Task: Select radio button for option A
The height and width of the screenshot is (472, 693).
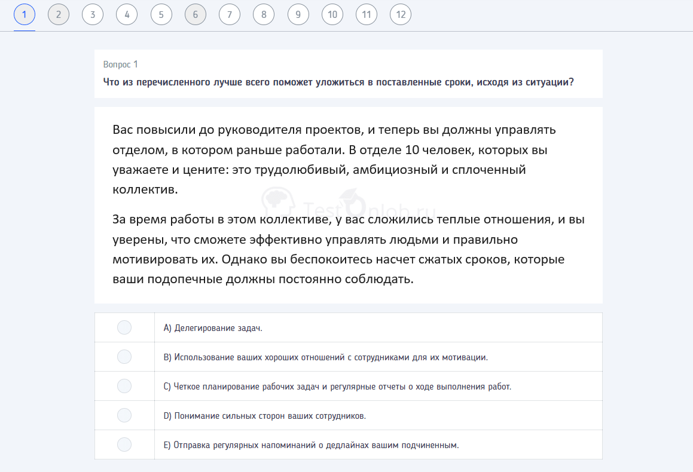Action: [x=124, y=327]
